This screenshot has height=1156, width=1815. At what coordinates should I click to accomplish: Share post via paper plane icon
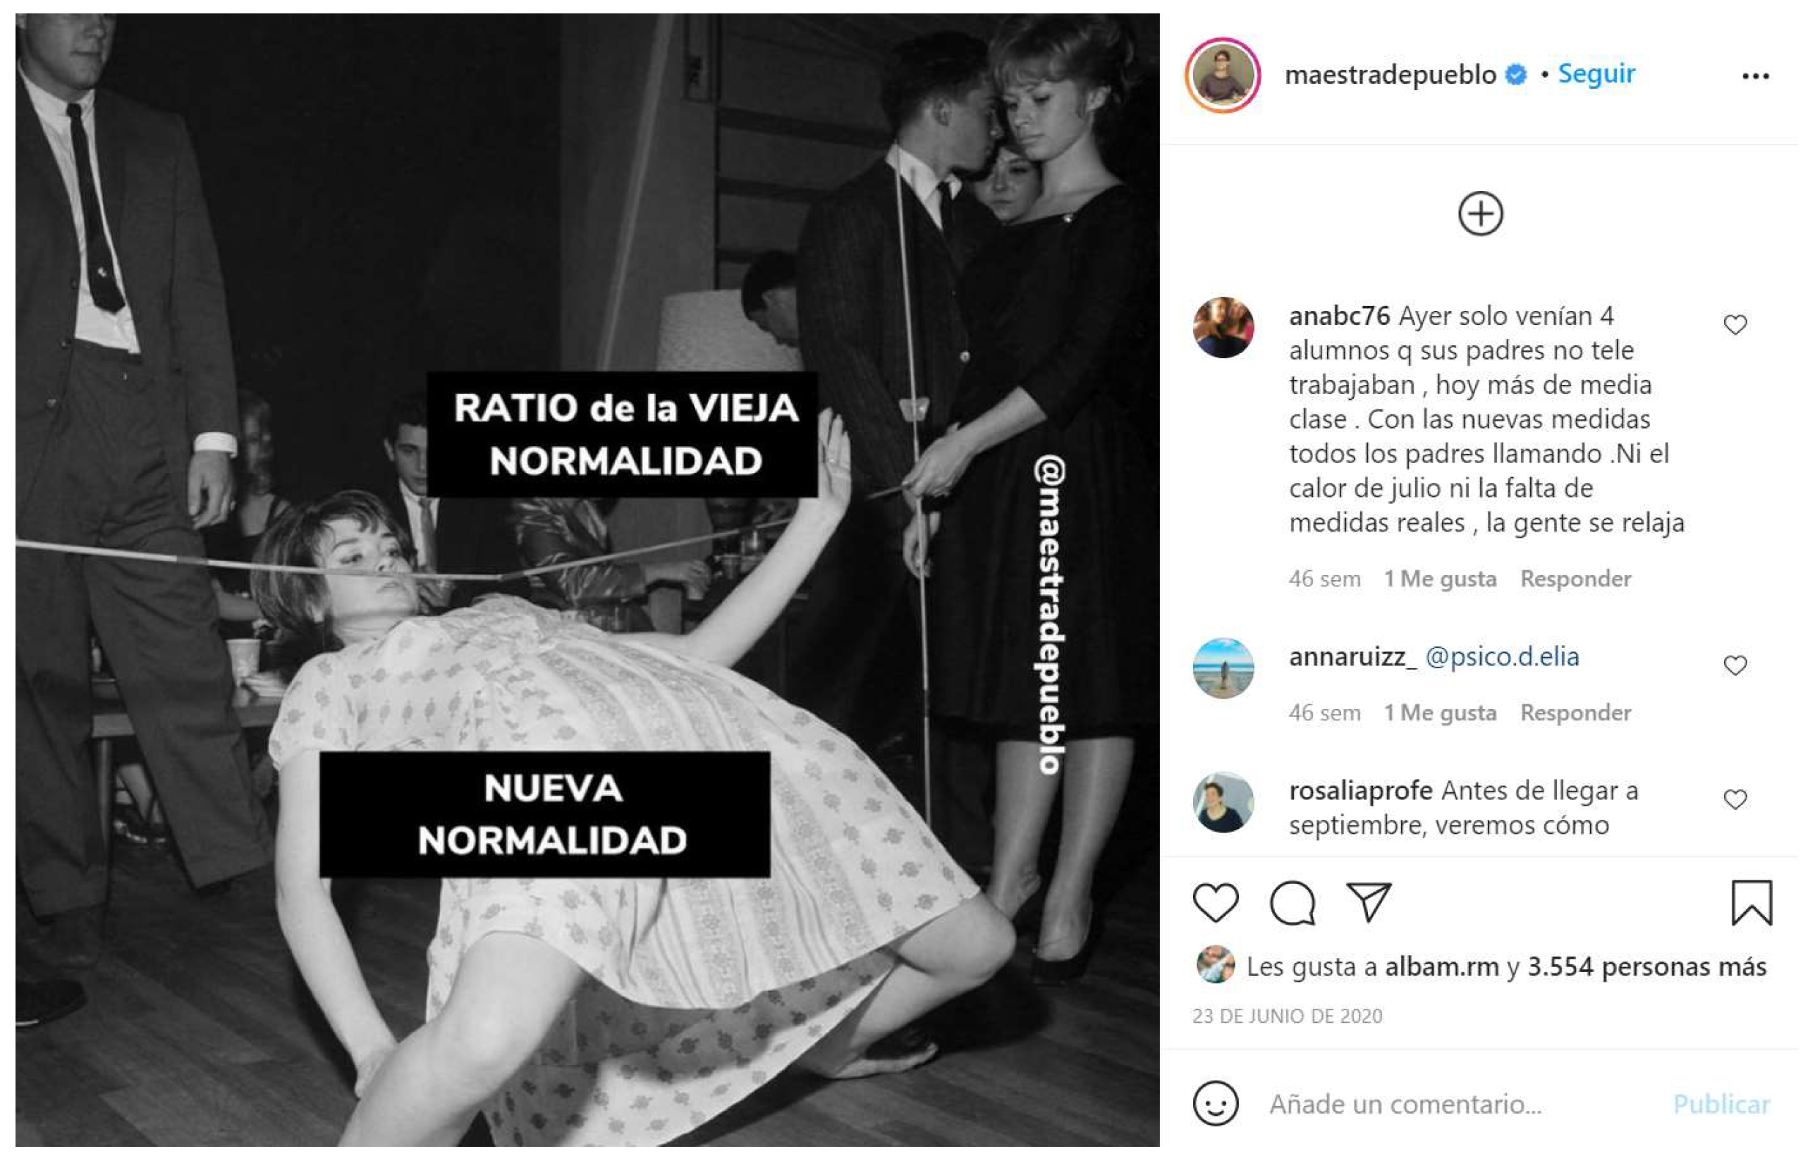[x=1368, y=902]
